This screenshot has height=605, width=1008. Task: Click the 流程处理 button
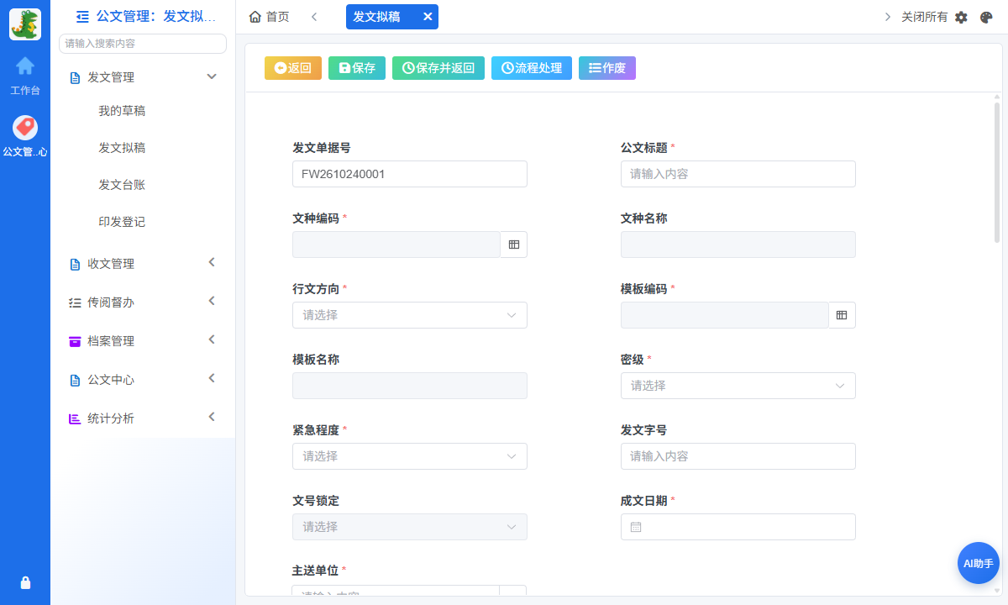(x=532, y=68)
